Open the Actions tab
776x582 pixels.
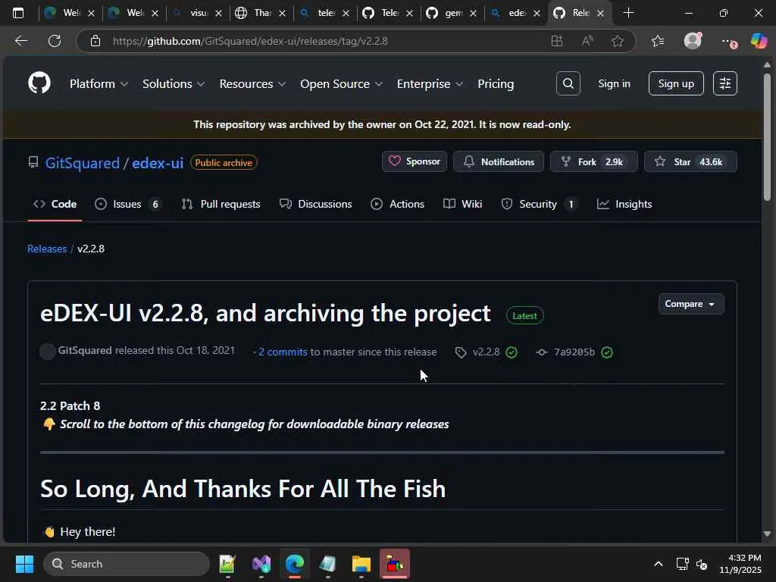click(x=397, y=204)
